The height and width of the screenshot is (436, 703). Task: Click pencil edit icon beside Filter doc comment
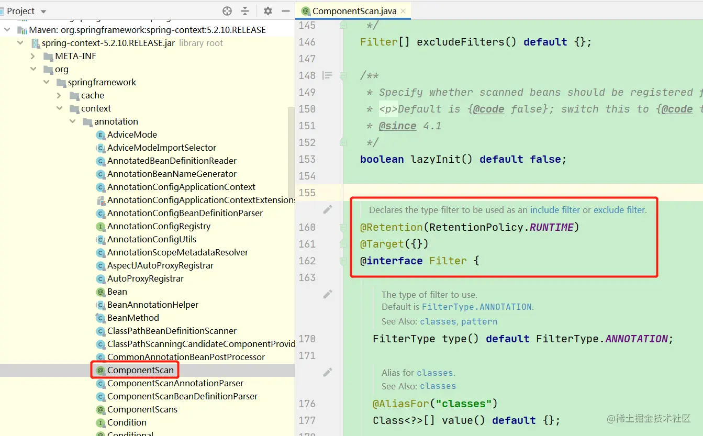click(x=328, y=209)
